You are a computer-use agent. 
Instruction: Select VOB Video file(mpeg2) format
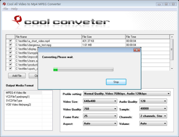[x=18, y=104]
